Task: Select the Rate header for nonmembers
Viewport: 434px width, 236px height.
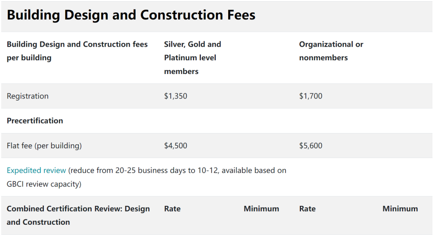Action: [x=307, y=209]
